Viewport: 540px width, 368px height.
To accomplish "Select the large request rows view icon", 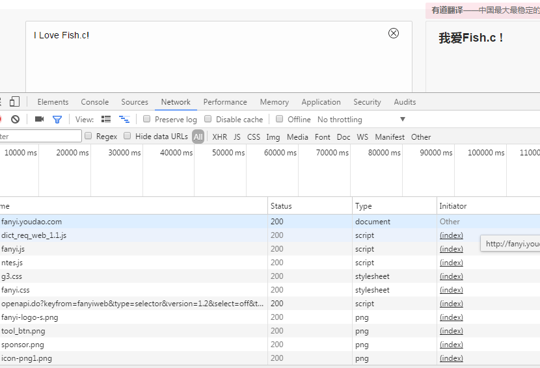I will coord(106,120).
